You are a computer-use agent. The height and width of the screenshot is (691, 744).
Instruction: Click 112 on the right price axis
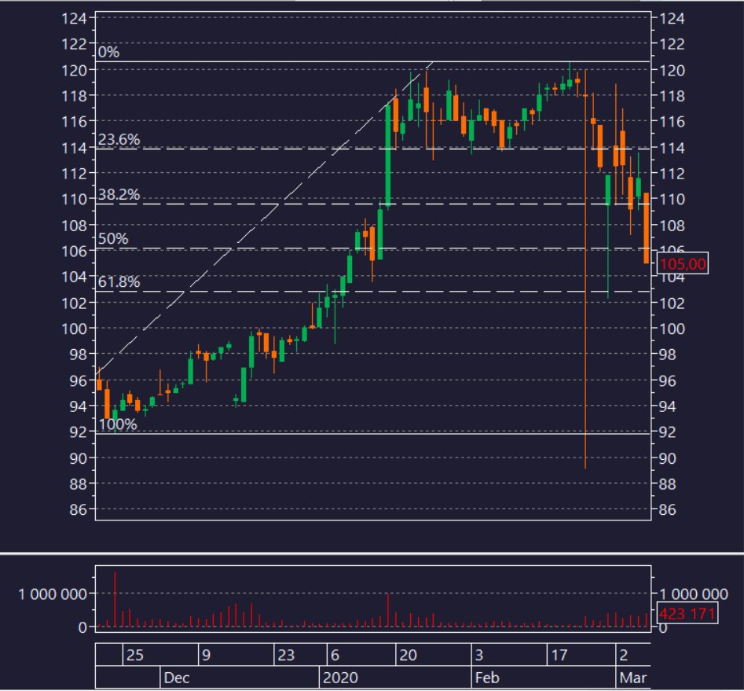pyautogui.click(x=672, y=174)
